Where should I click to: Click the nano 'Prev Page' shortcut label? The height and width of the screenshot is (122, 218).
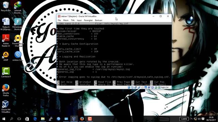tap(123, 82)
